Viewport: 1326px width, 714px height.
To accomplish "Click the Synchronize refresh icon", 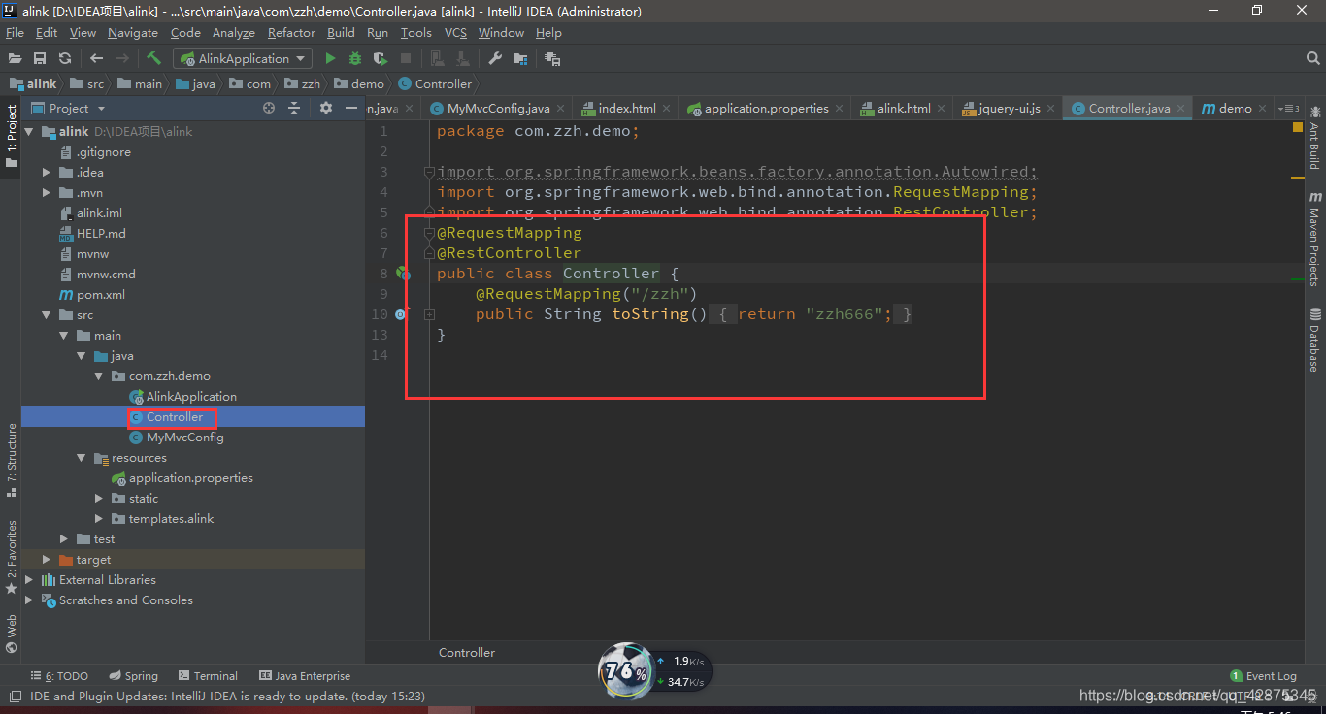I will click(x=65, y=58).
